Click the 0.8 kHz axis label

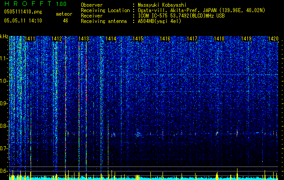coord(4,126)
